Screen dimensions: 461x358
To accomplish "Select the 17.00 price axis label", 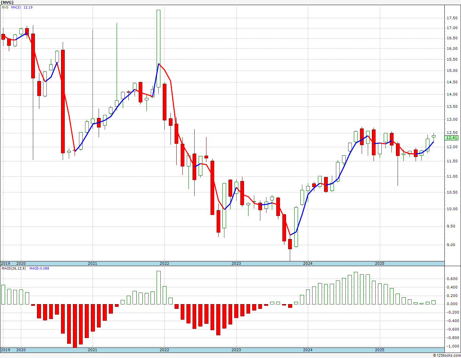I will [x=452, y=28].
